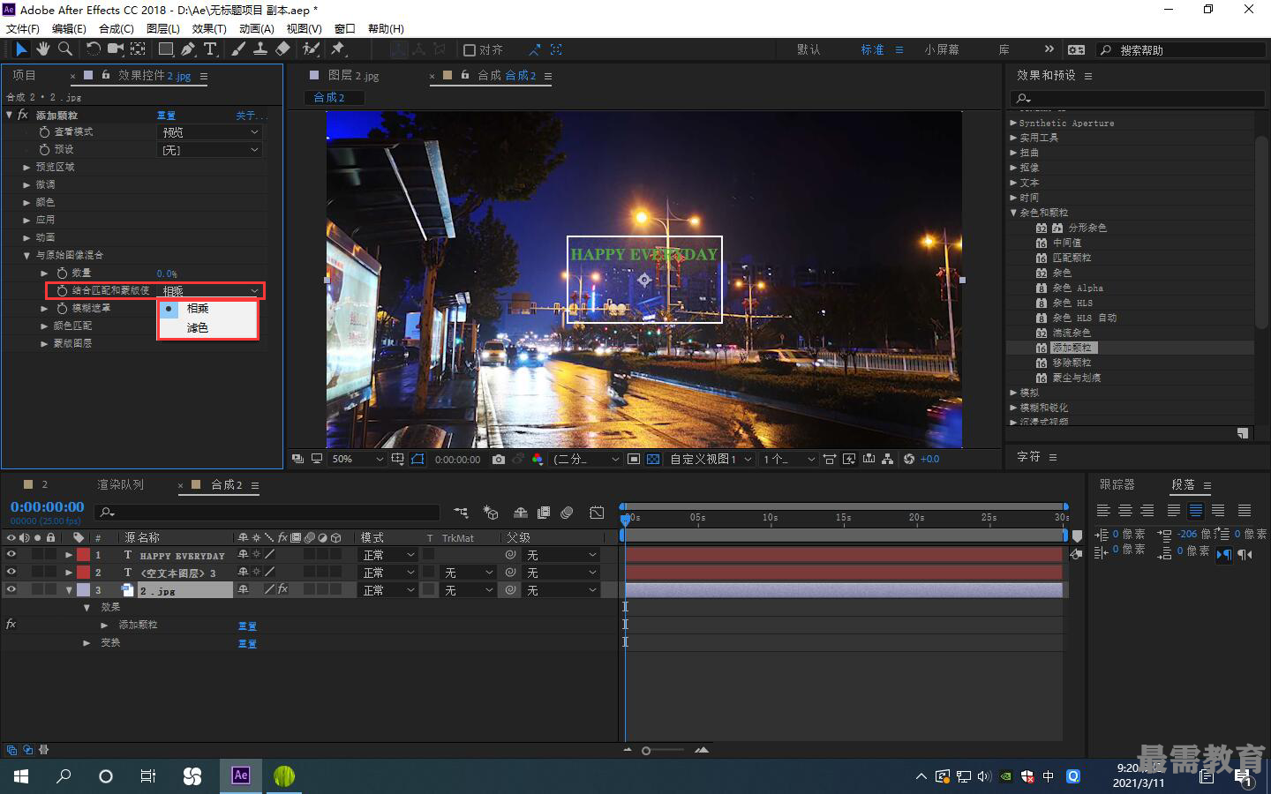Toggle stopwatch for 预设 property
Screen dimensions: 1271x794
pyautogui.click(x=44, y=149)
